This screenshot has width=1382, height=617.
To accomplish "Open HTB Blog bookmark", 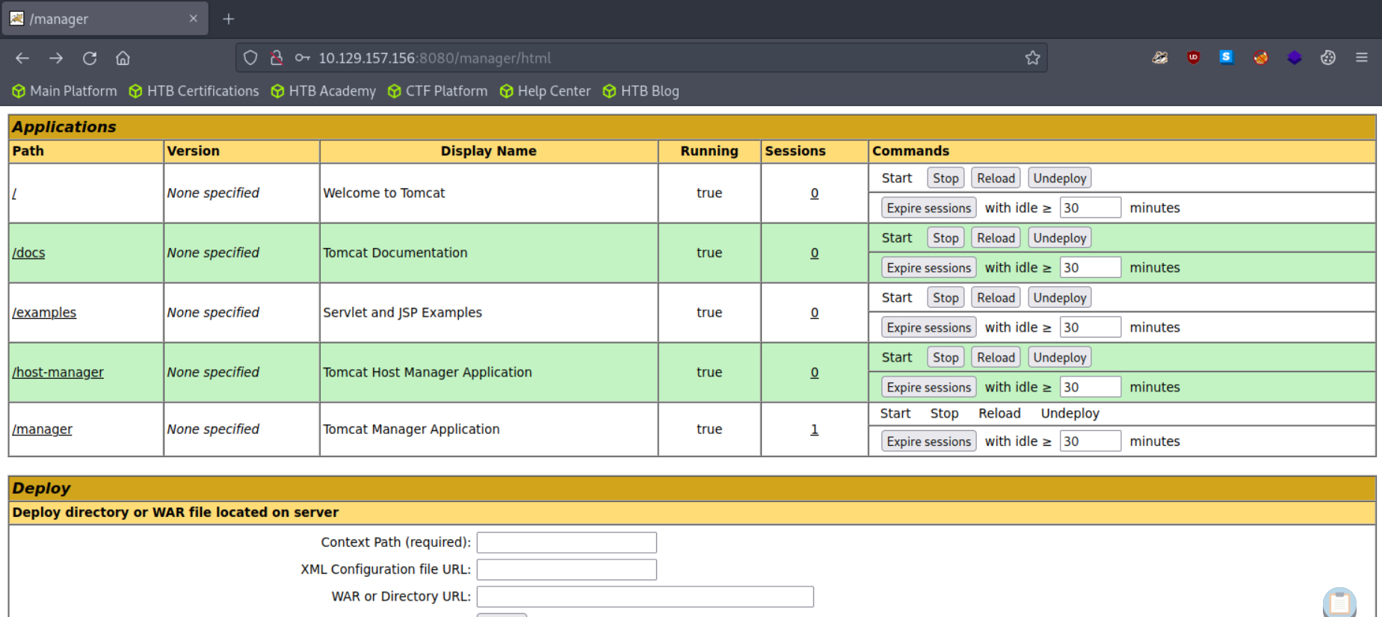I will tap(641, 91).
